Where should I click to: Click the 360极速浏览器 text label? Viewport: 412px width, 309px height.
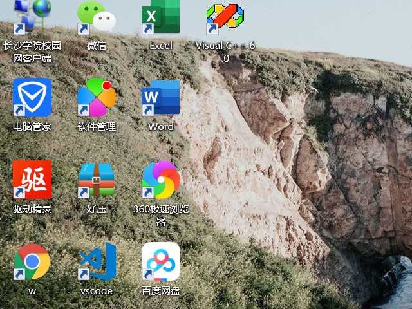click(x=161, y=215)
